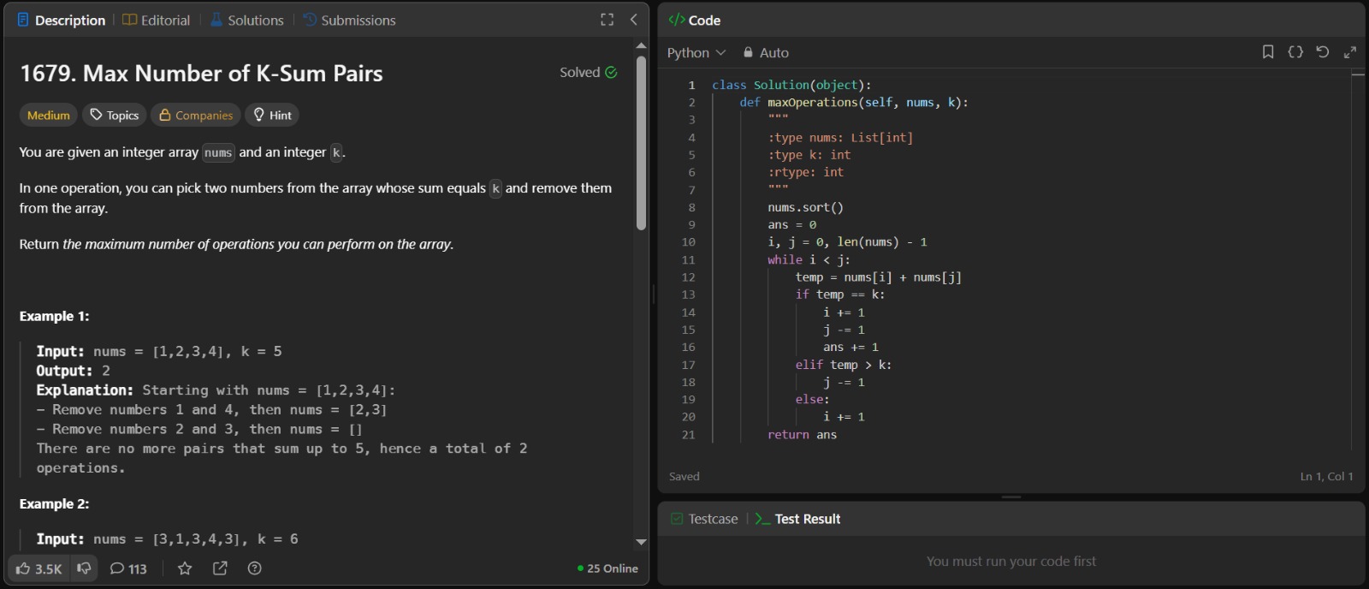Bookmark the code with the bookmark icon
Viewport: 1369px width, 589px height.
tap(1268, 52)
